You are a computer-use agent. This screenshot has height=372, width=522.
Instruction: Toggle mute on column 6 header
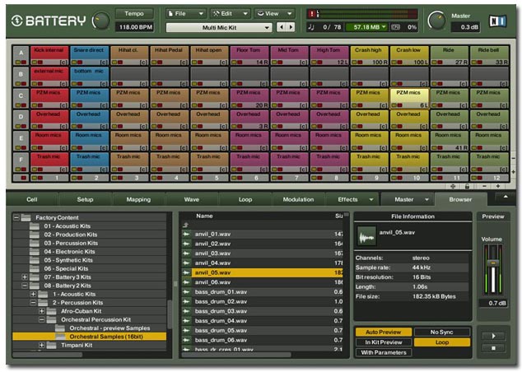[x=235, y=179]
